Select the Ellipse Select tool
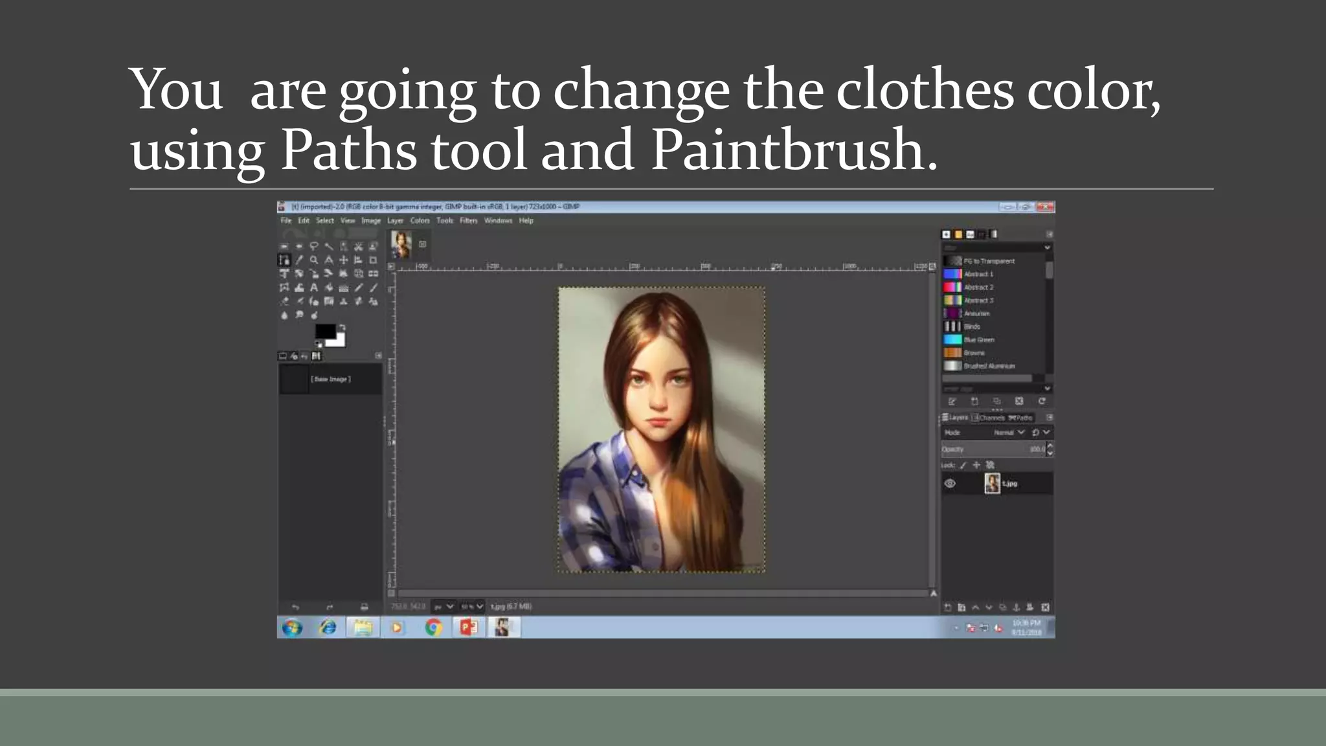The width and height of the screenshot is (1326, 746). coord(298,246)
